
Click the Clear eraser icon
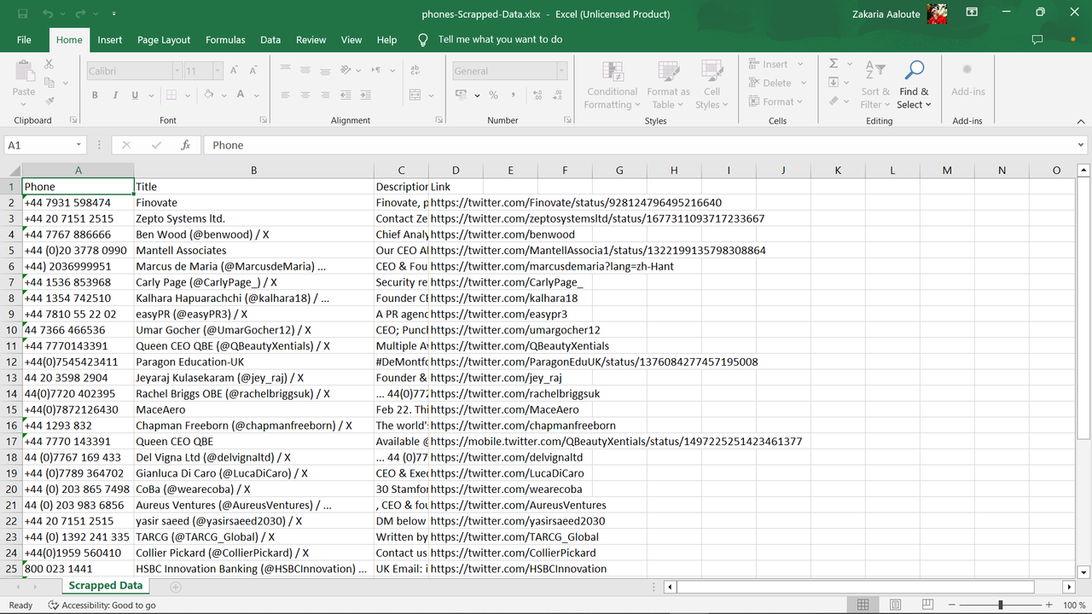click(834, 101)
